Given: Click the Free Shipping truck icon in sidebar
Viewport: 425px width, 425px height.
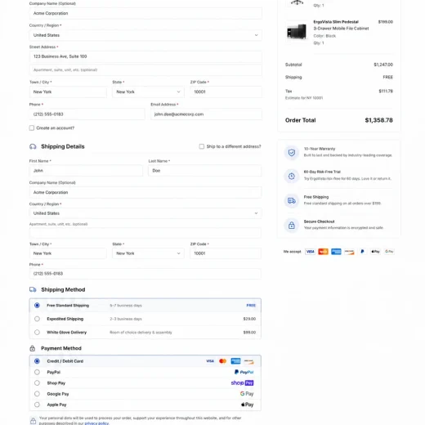Looking at the screenshot, I should point(292,201).
